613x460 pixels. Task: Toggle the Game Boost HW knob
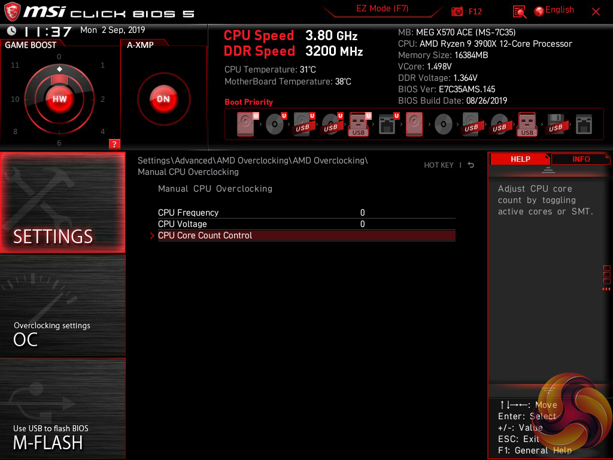coord(59,99)
